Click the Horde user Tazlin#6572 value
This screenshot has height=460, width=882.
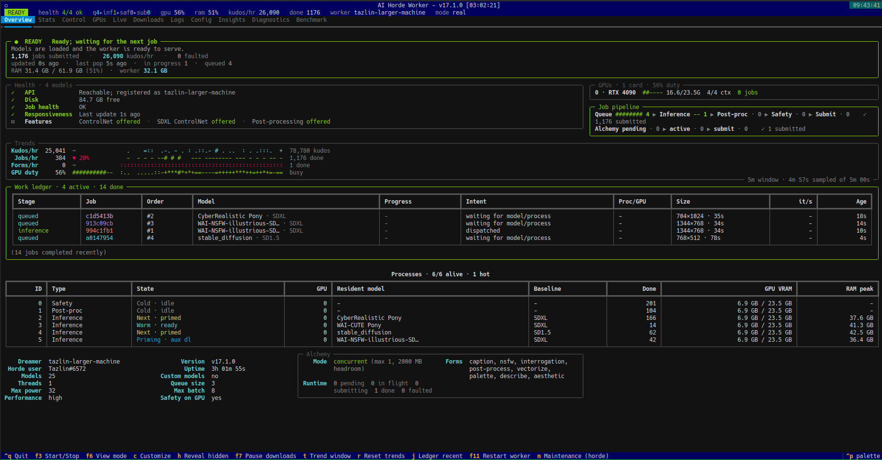pos(67,369)
